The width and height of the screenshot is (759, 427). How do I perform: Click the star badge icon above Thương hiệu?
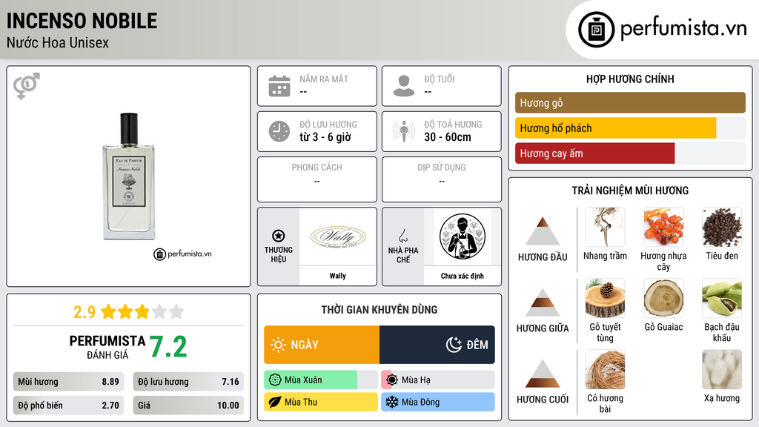tap(279, 236)
